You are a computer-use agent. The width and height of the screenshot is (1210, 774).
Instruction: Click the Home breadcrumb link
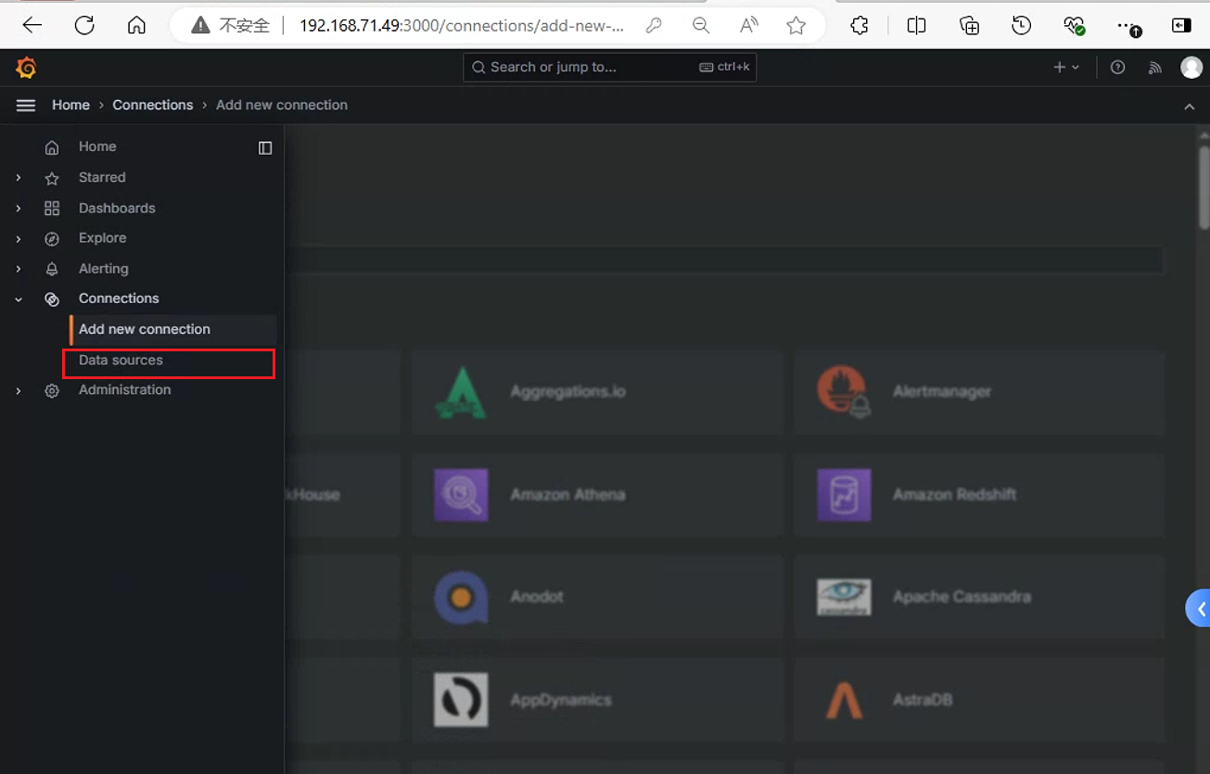point(70,105)
